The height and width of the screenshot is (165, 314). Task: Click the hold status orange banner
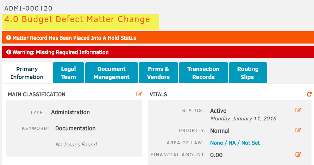coord(158,37)
